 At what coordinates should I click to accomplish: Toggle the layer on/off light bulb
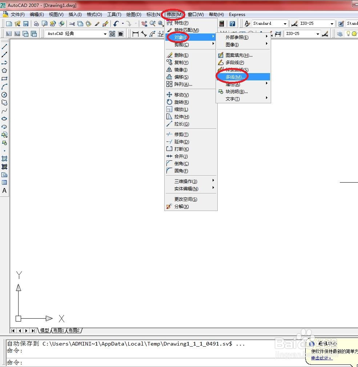348,34
